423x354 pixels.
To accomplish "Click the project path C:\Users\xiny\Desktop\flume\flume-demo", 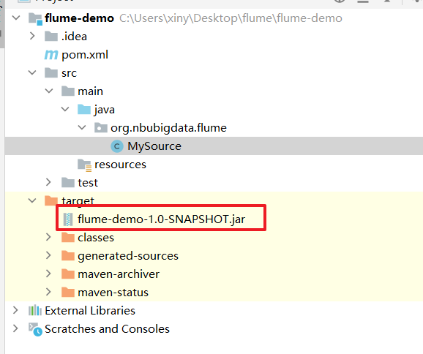I will [231, 18].
